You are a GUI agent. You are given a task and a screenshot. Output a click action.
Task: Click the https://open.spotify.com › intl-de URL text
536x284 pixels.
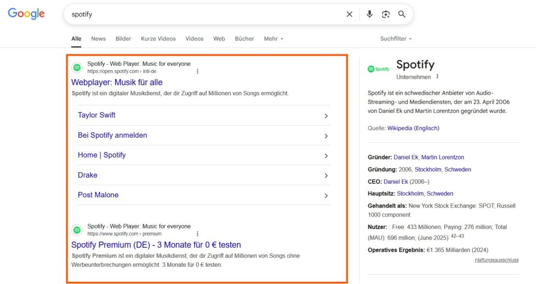tap(121, 72)
